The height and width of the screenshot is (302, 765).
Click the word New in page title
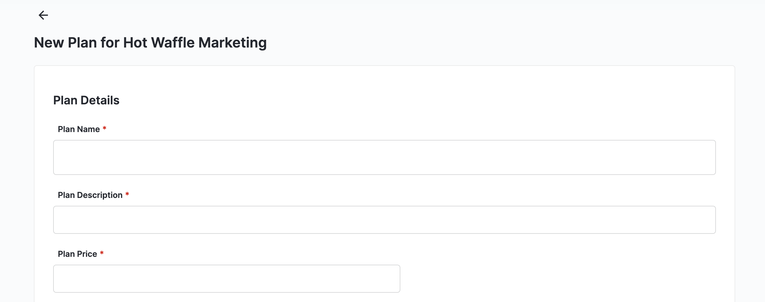49,42
